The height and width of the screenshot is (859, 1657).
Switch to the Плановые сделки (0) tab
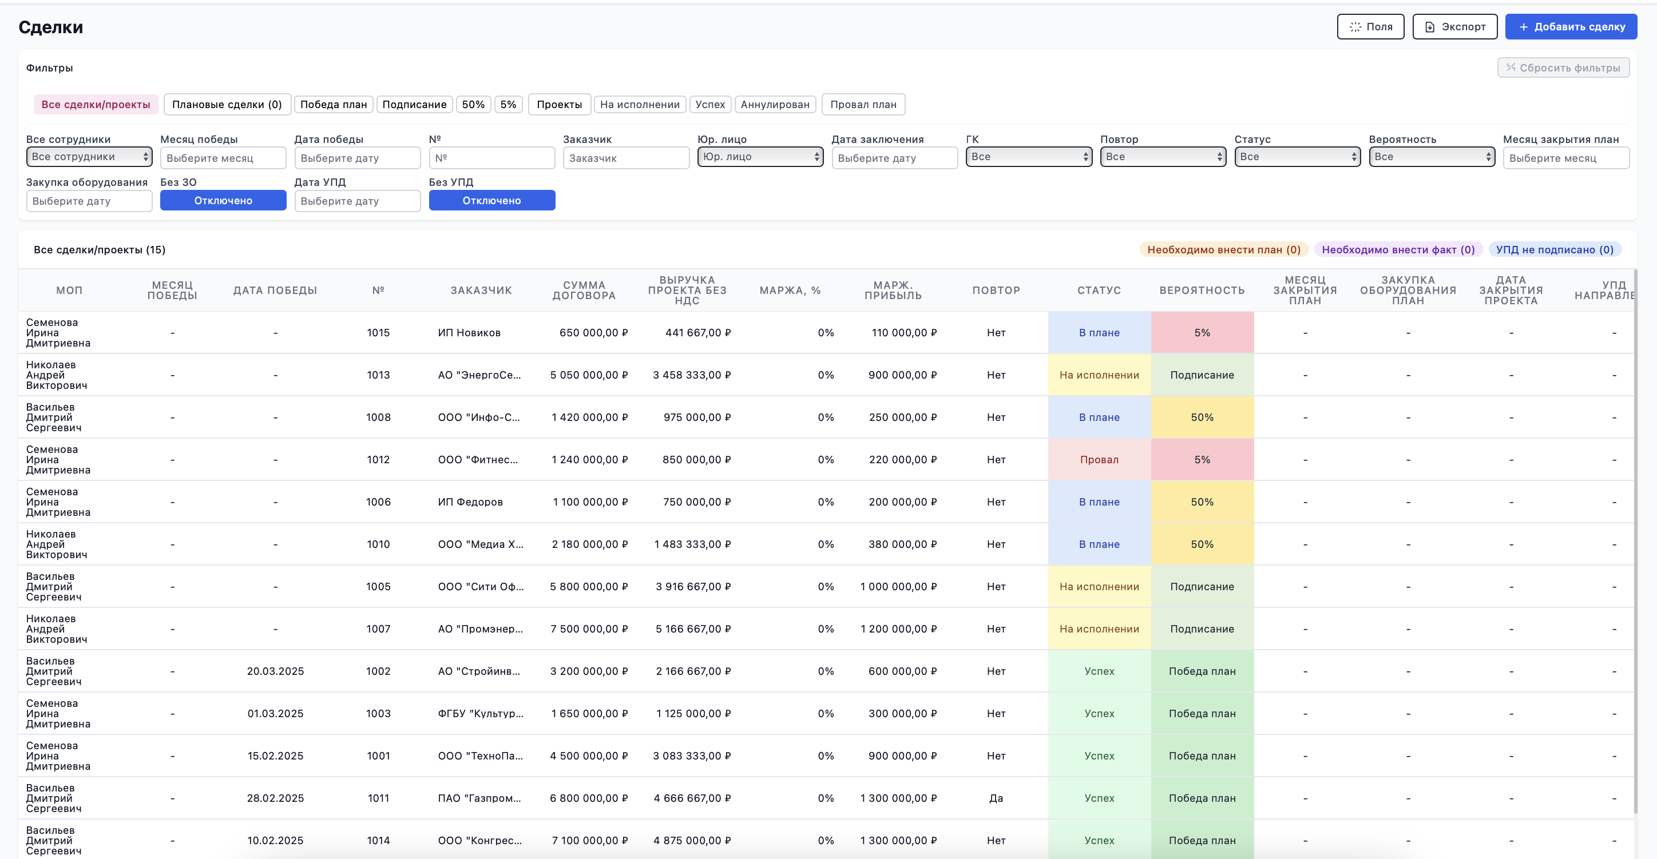(x=227, y=105)
